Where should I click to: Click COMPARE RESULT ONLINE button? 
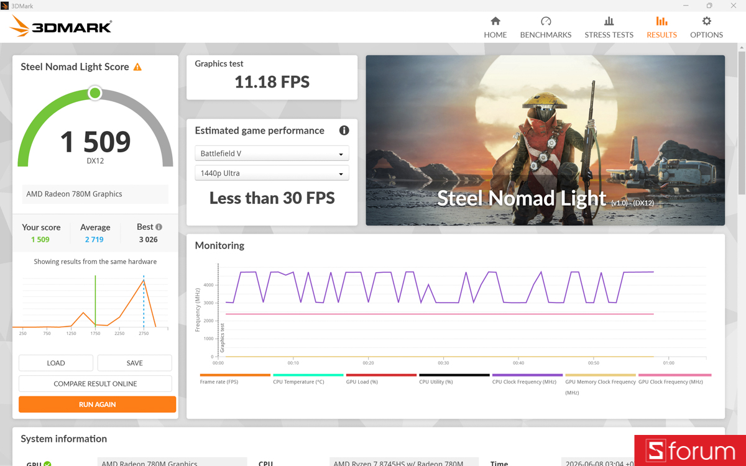95,383
